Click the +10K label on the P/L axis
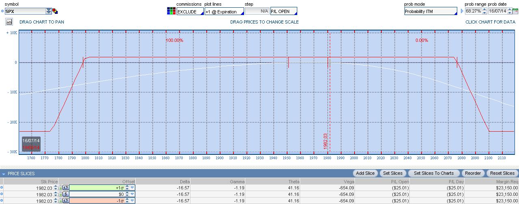 pyautogui.click(x=11, y=33)
